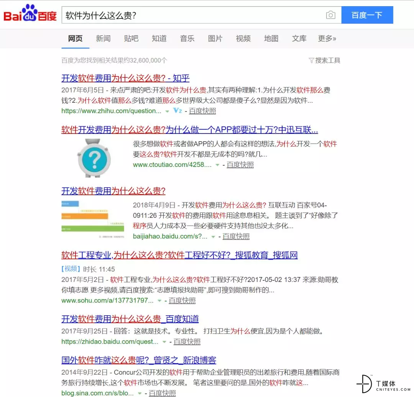Click the Baidu logo

[x=30, y=13]
